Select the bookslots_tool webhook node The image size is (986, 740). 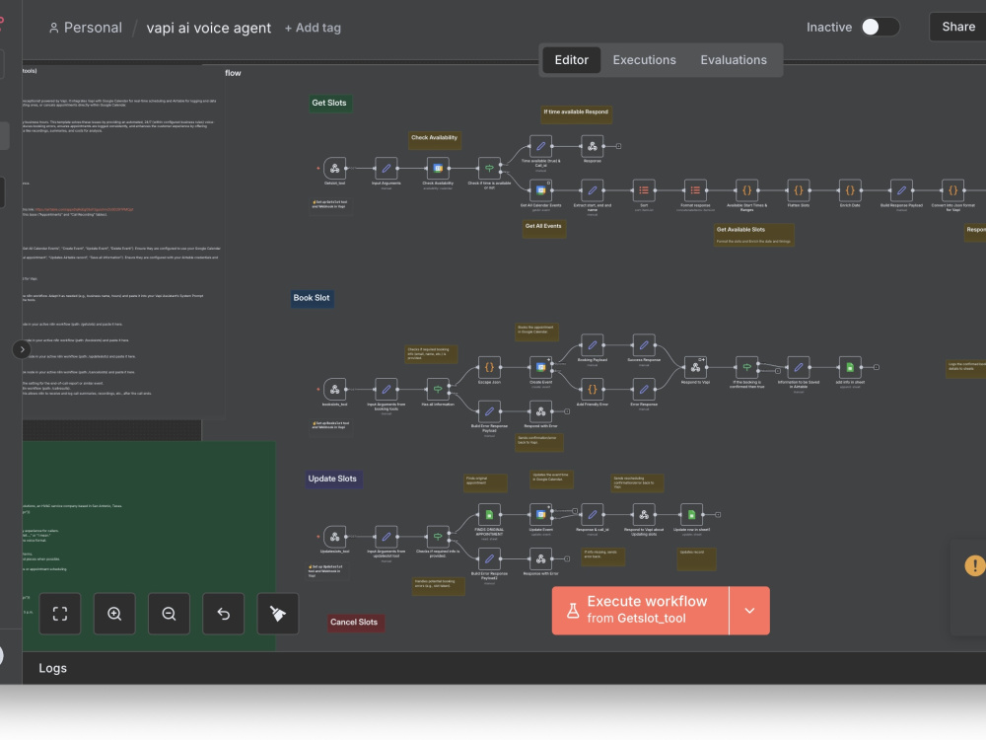(334, 389)
